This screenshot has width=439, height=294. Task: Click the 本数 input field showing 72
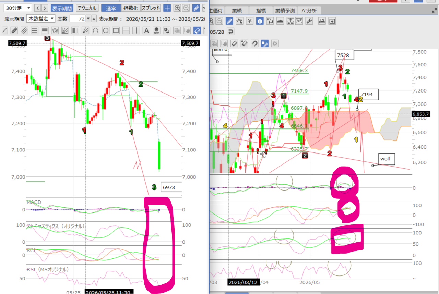point(78,19)
